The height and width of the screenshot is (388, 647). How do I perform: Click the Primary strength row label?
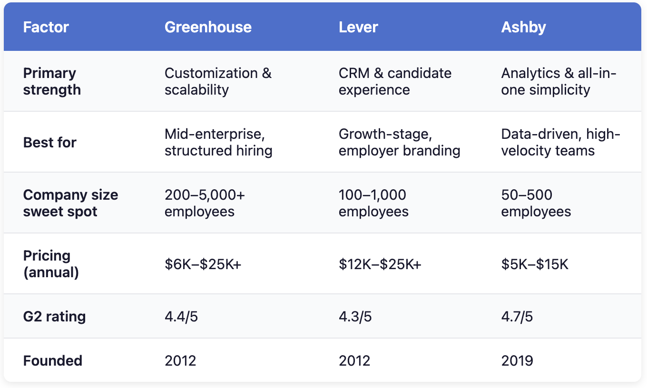pyautogui.click(x=52, y=81)
